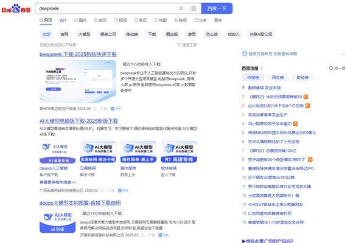Viewport: 356px width, 243px height.
Task: Select the 怎么读 filter chip
Action: click(212, 34)
